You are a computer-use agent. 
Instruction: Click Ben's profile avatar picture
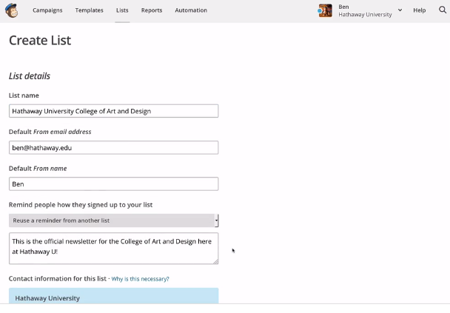click(325, 10)
